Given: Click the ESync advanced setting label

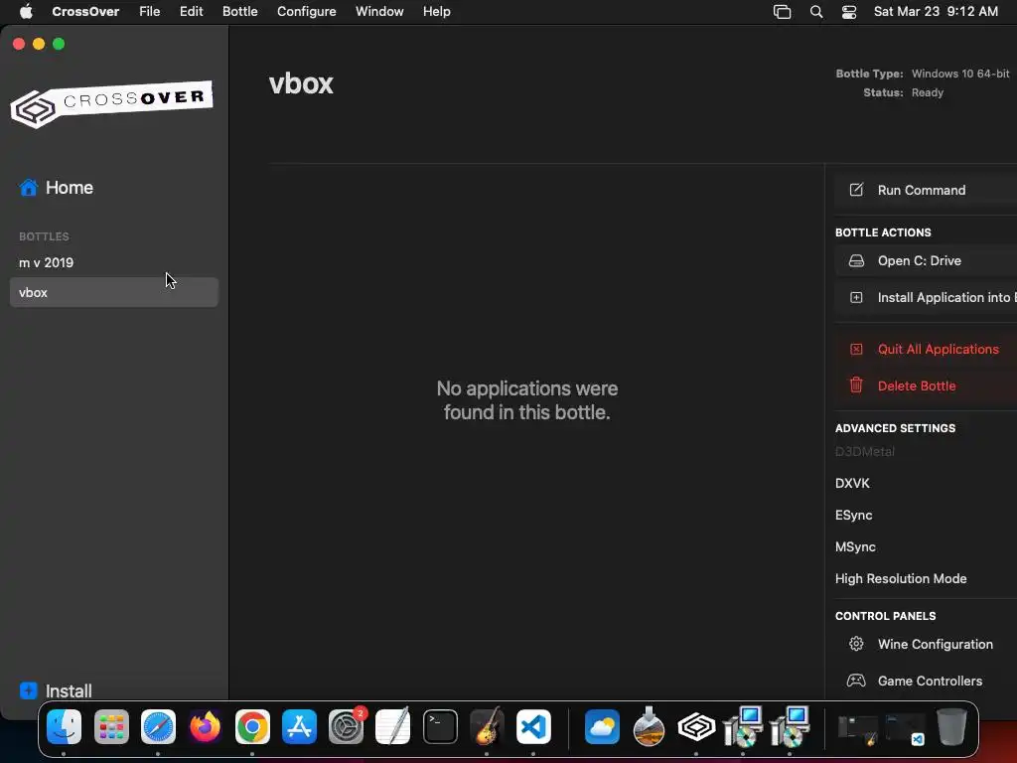Looking at the screenshot, I should (853, 516).
